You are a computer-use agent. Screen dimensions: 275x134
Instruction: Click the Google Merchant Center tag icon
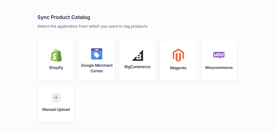(97, 54)
